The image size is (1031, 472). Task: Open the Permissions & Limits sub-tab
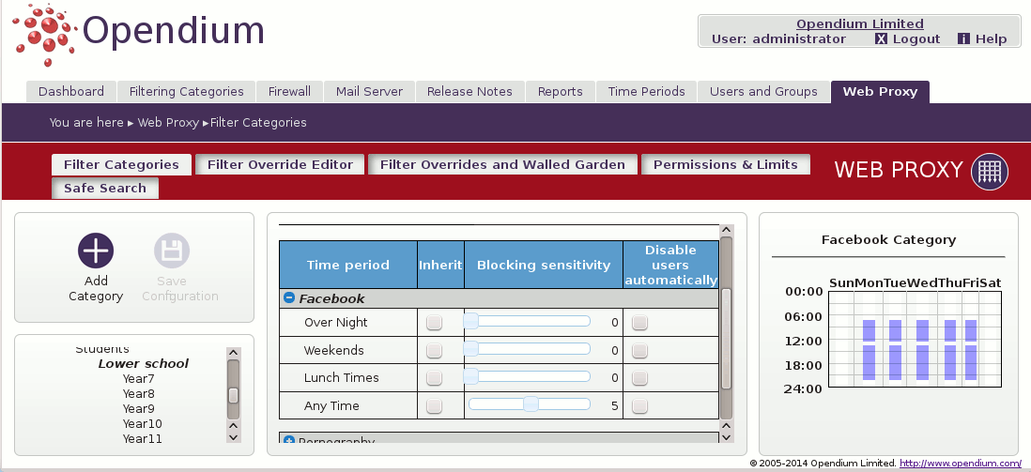725,164
